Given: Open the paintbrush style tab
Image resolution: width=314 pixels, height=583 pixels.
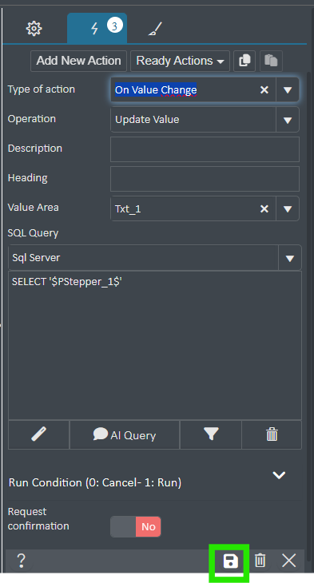Looking at the screenshot, I should 155,29.
